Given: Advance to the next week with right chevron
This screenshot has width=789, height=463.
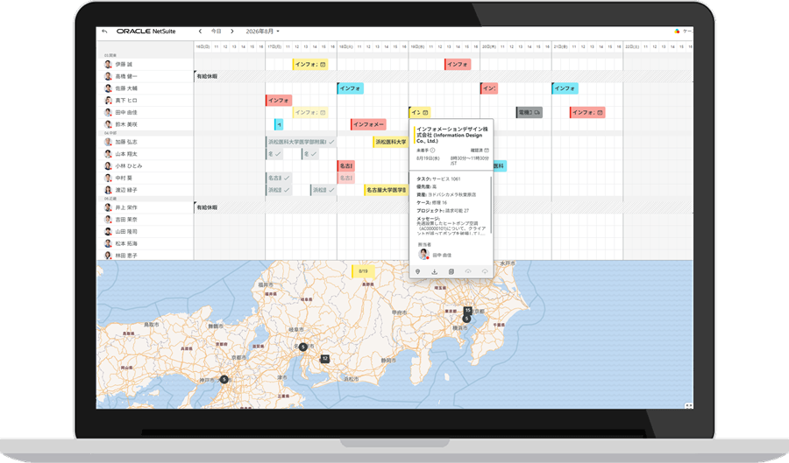Looking at the screenshot, I should tap(232, 32).
